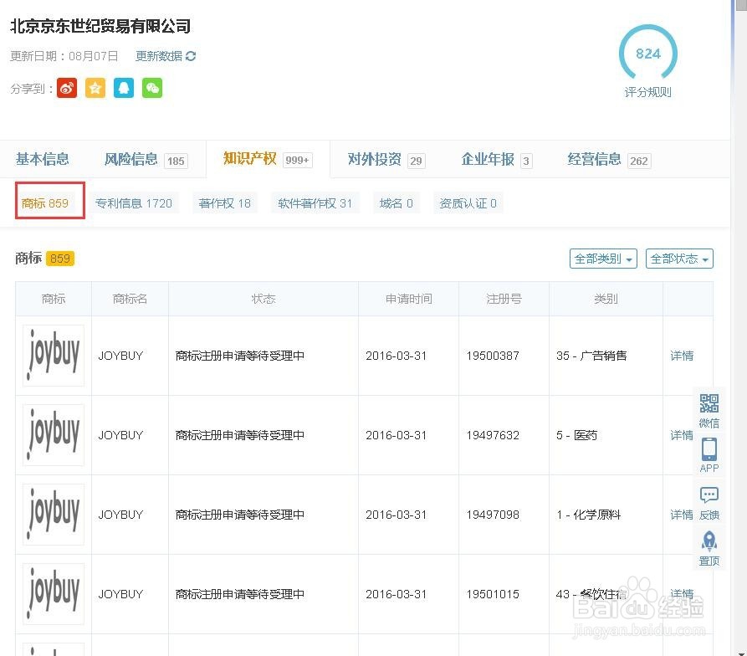
Task: Click the 商标名 column header
Action: tap(130, 299)
